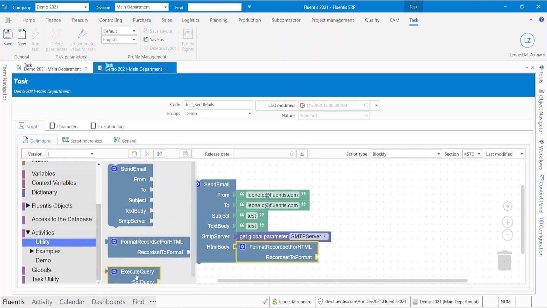Click the document icon next to Release date
The width and height of the screenshot is (547, 308).
click(185, 154)
